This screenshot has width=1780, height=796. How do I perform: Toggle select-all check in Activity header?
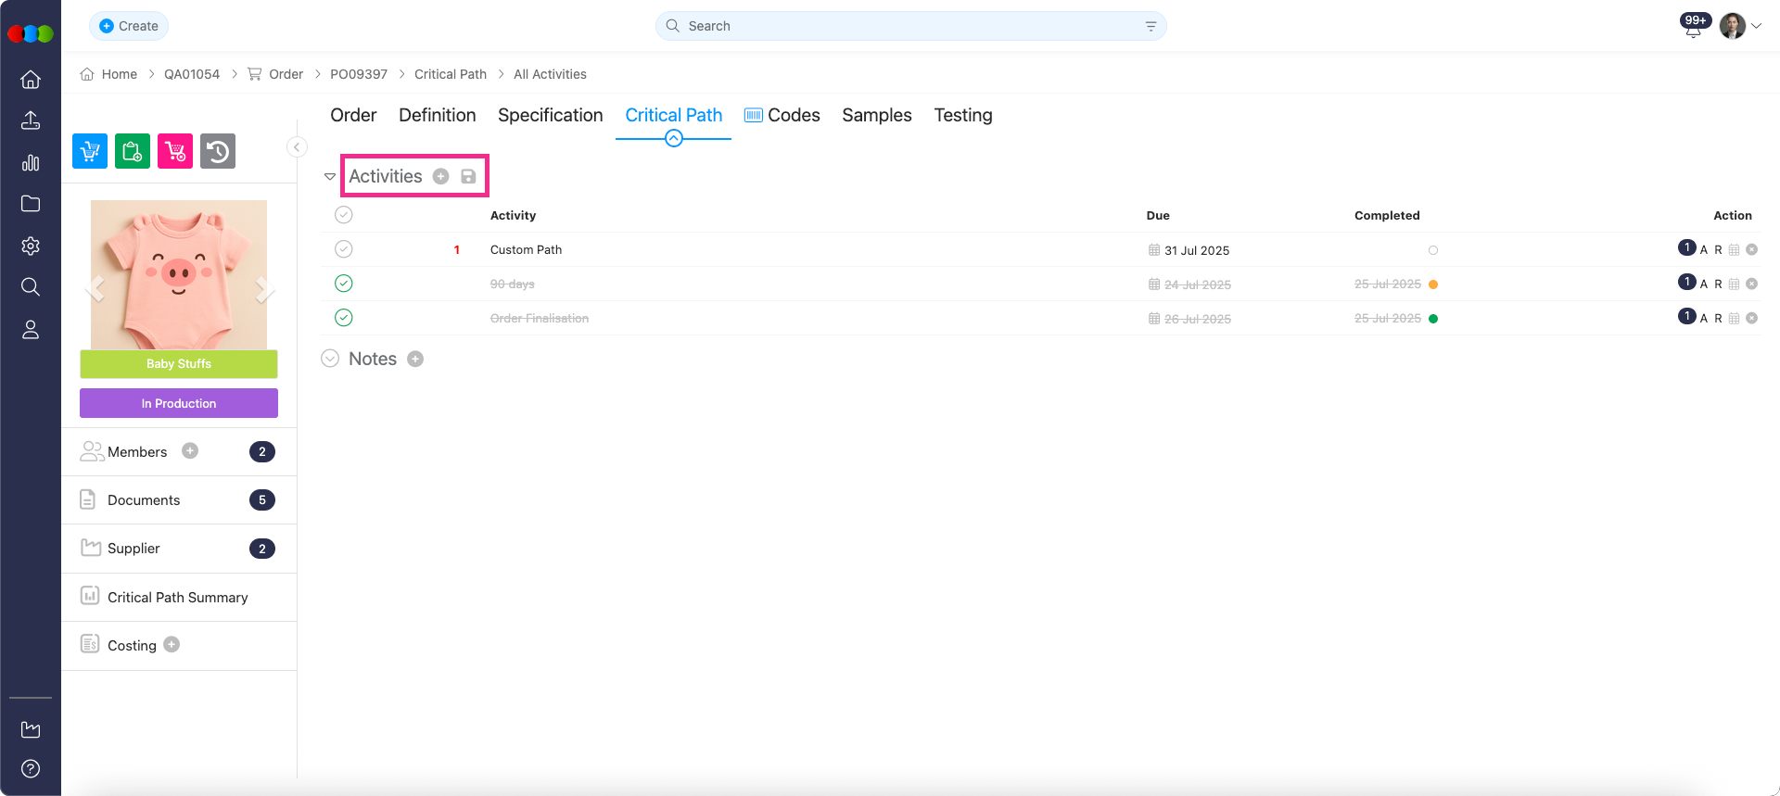coord(344,215)
